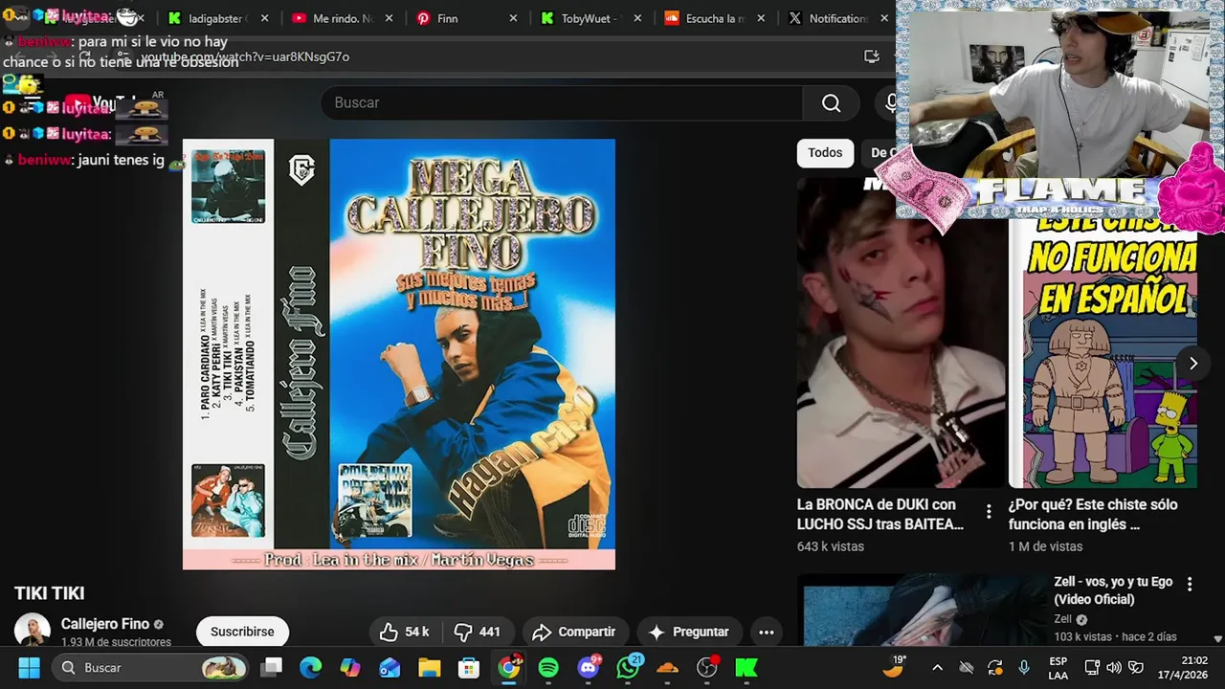
Task: Open Spotify from the taskbar
Action: click(548, 667)
